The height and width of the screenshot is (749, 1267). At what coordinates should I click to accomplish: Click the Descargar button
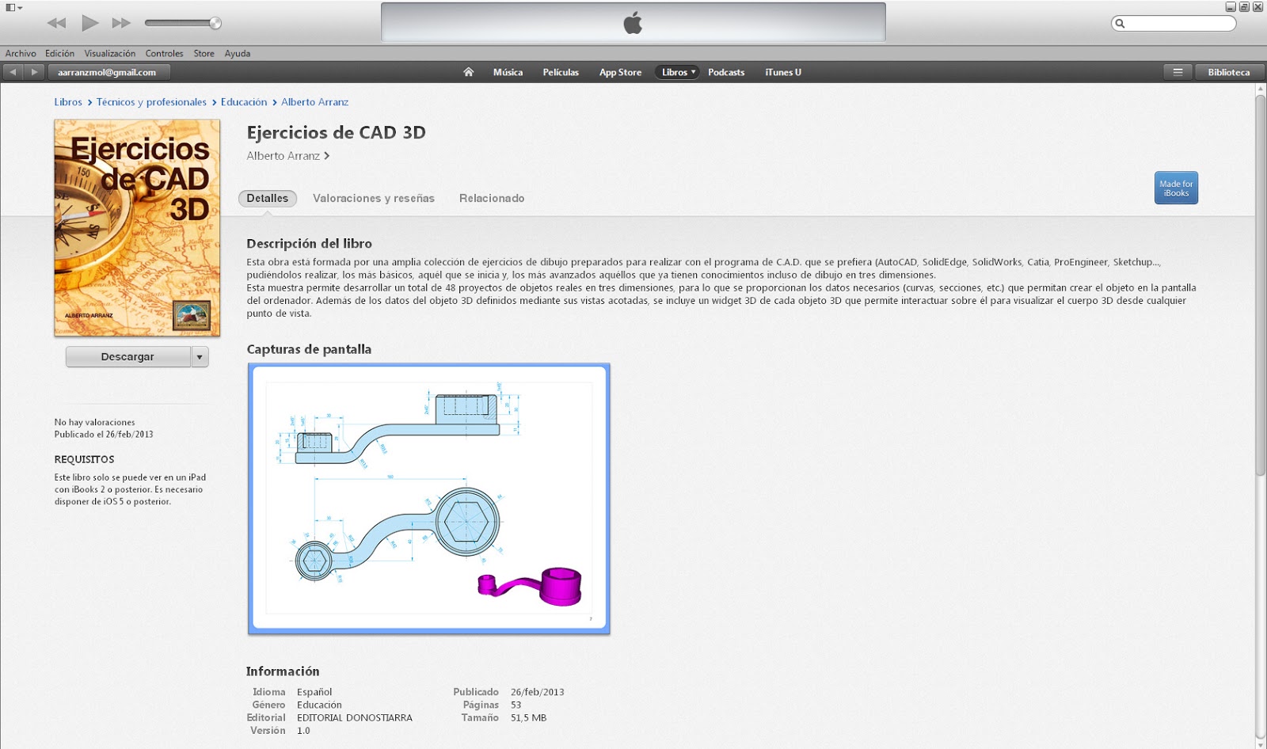[x=128, y=357]
